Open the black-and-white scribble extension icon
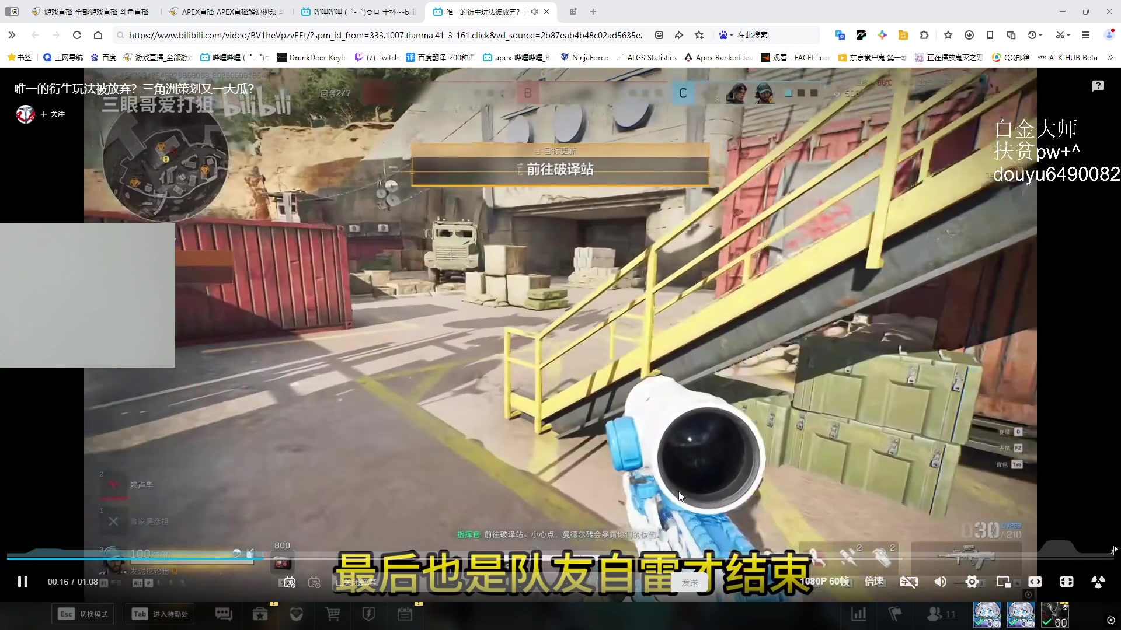Screen dimensions: 1121x630 861,35
